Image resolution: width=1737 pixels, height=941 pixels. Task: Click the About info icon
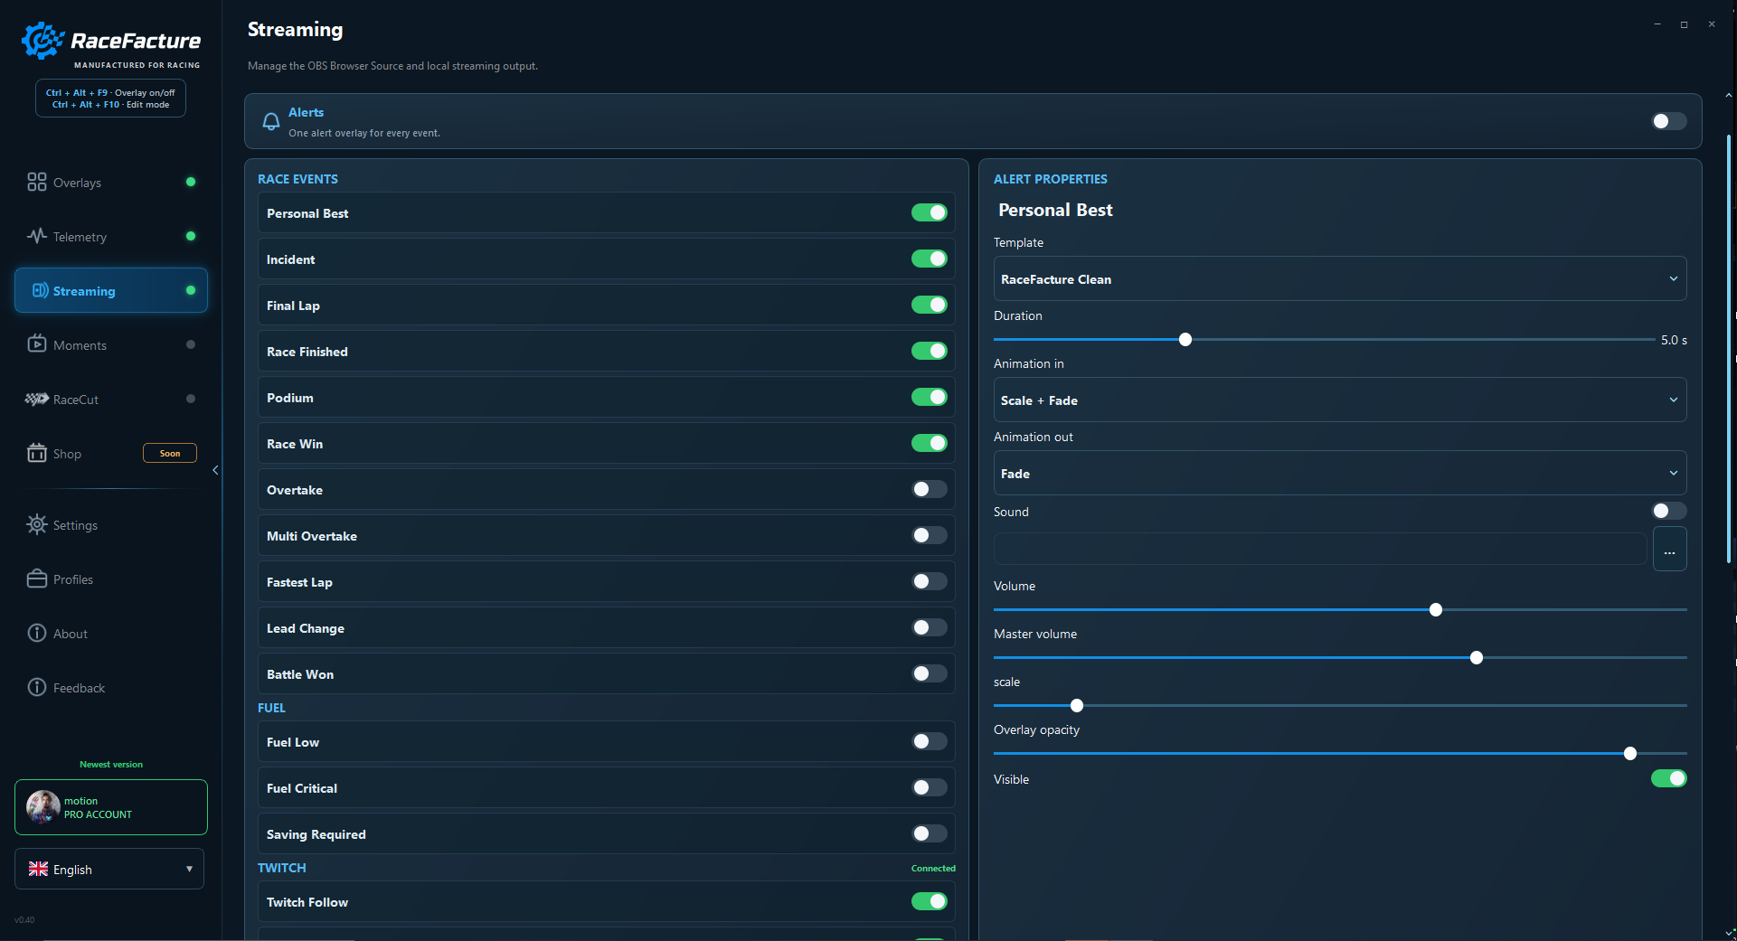(x=36, y=633)
